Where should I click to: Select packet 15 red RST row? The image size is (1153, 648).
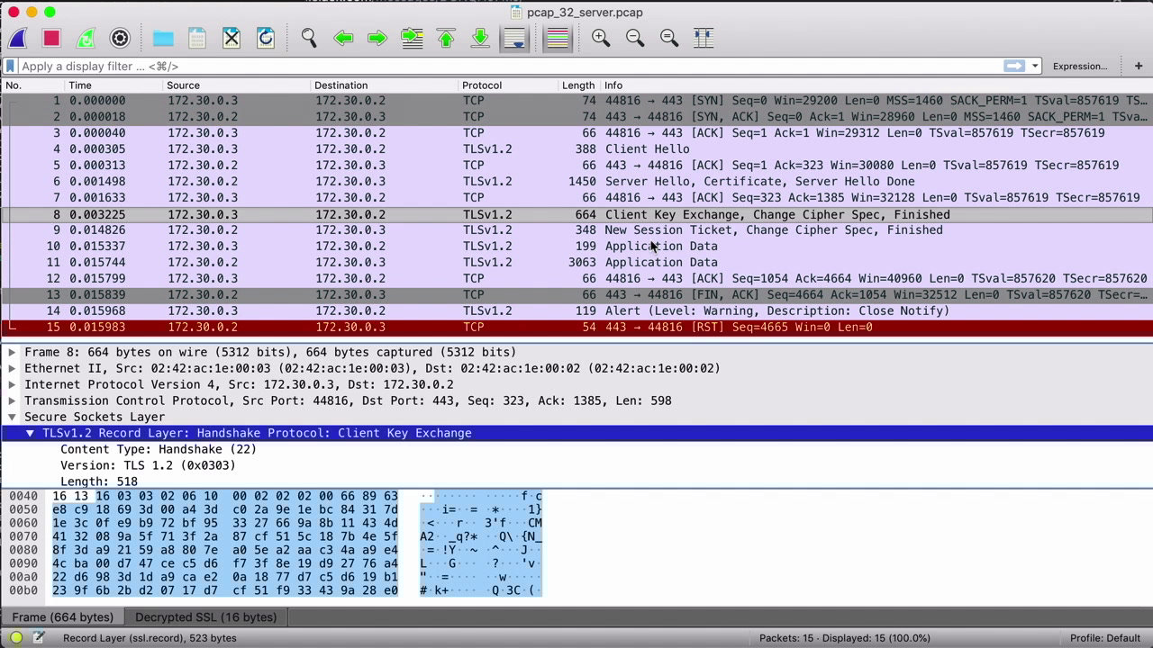[576, 328]
